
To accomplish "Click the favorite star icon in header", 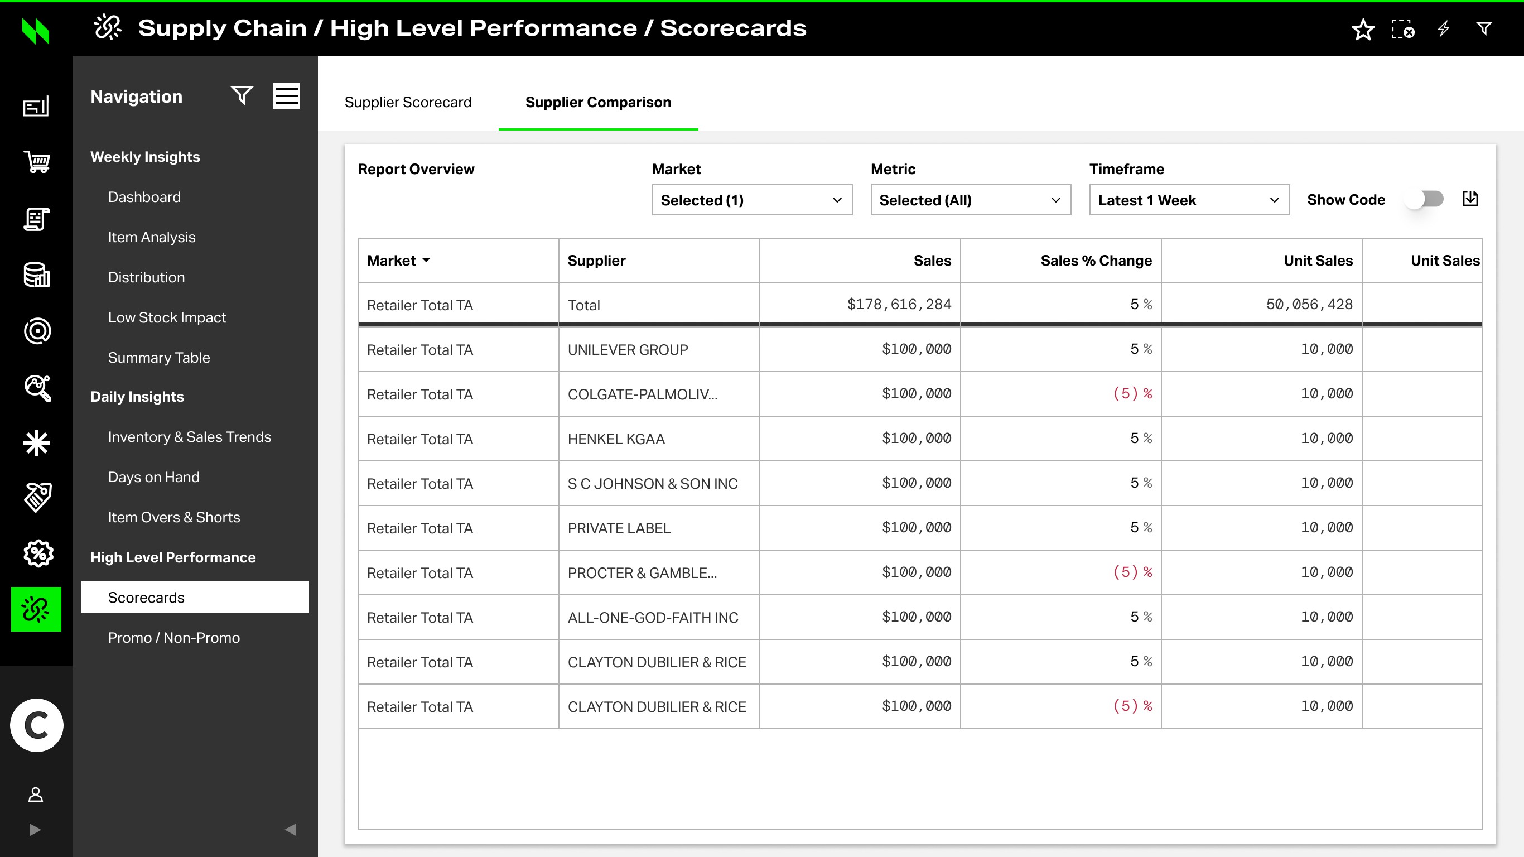I will pos(1362,29).
